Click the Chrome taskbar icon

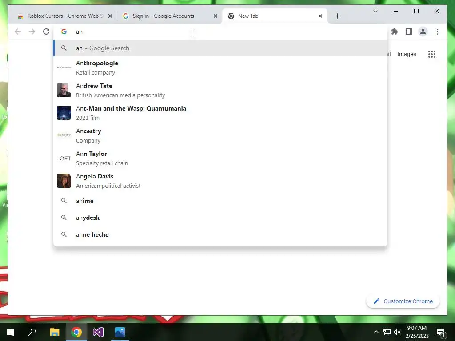(x=76, y=332)
